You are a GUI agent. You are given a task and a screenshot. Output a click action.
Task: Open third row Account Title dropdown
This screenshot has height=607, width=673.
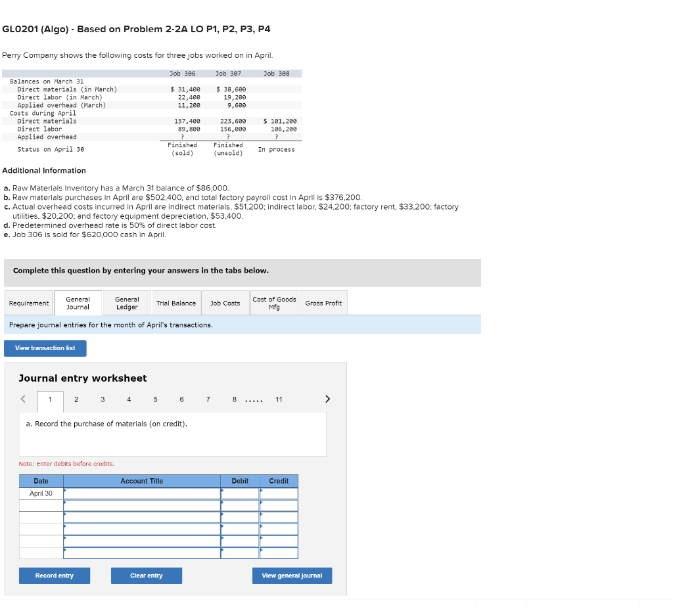click(142, 518)
